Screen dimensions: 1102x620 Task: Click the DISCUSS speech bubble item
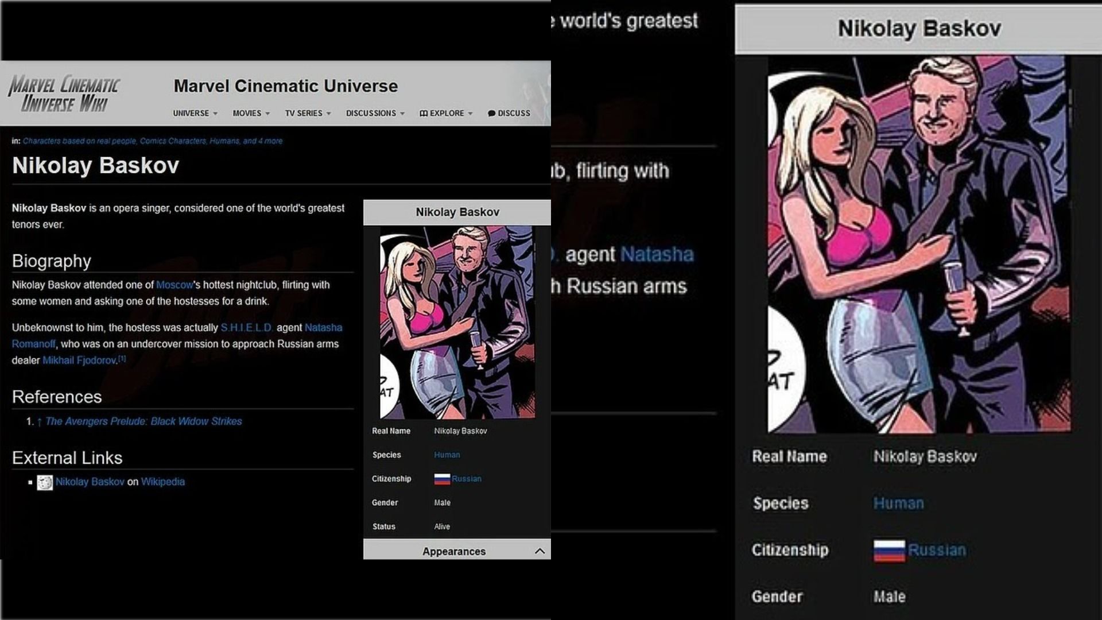point(509,113)
